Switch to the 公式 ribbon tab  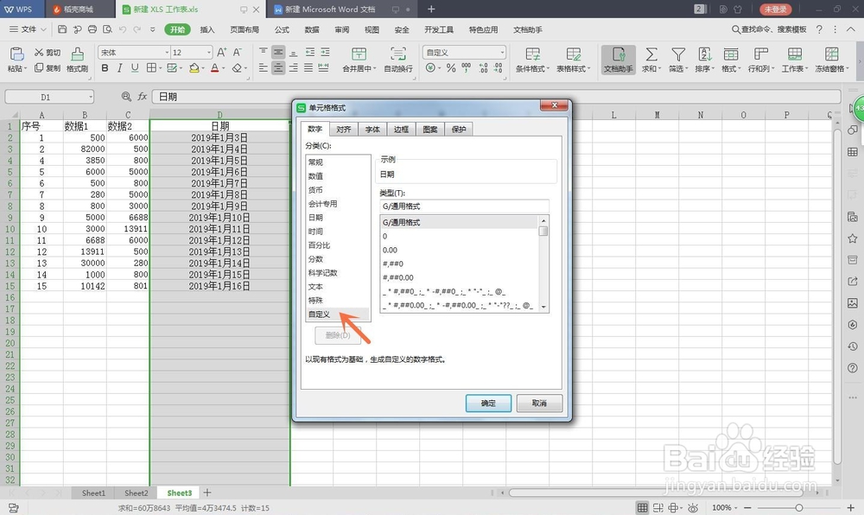(x=283, y=29)
